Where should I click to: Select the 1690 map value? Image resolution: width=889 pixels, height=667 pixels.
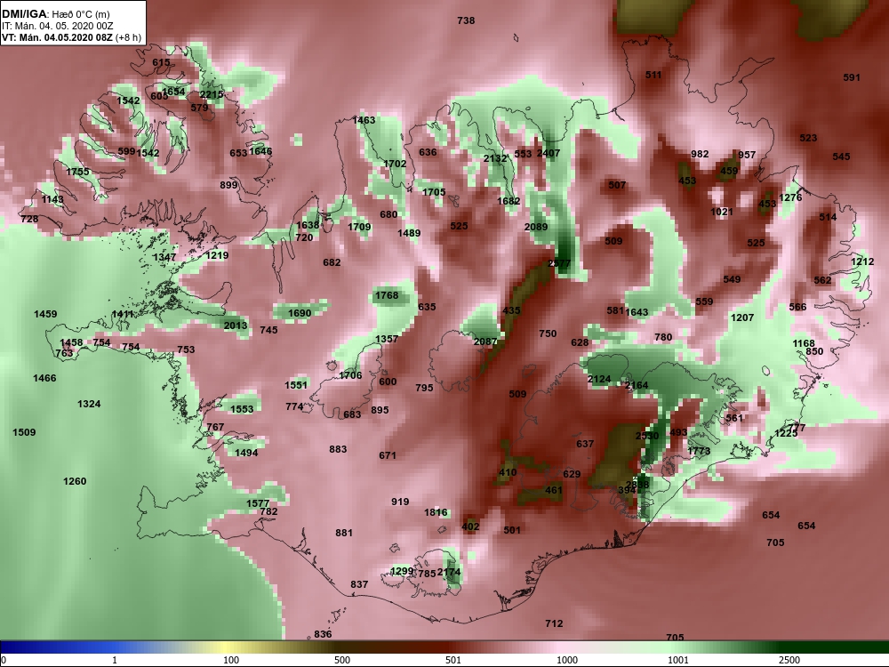(x=300, y=313)
